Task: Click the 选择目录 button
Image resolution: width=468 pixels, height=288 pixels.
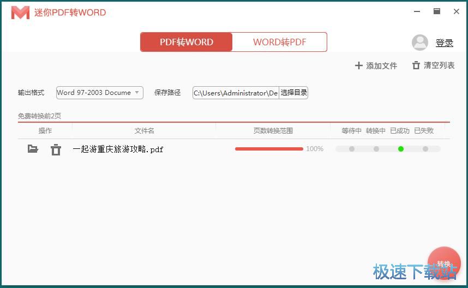Action: click(x=293, y=93)
